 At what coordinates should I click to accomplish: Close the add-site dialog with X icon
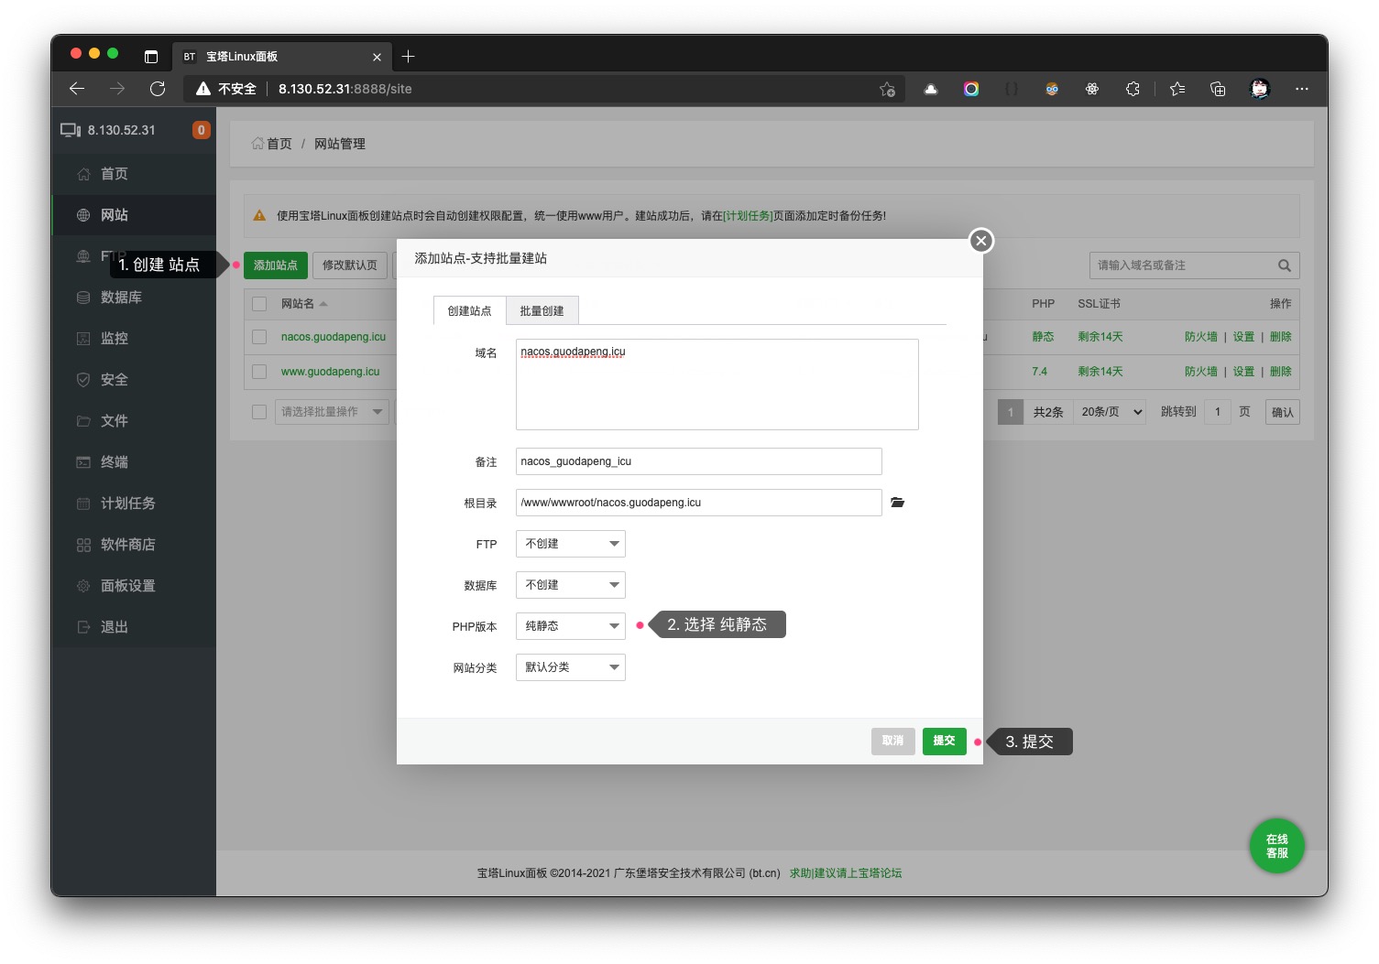tap(980, 241)
